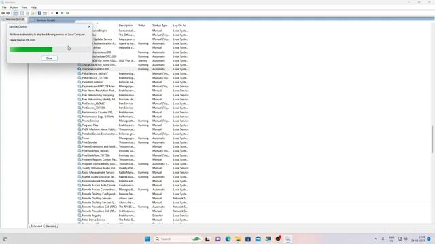Viewport: 435px width, 244px height.
Task: Select the OracleServiceORCL000 service row
Action: tap(133, 69)
